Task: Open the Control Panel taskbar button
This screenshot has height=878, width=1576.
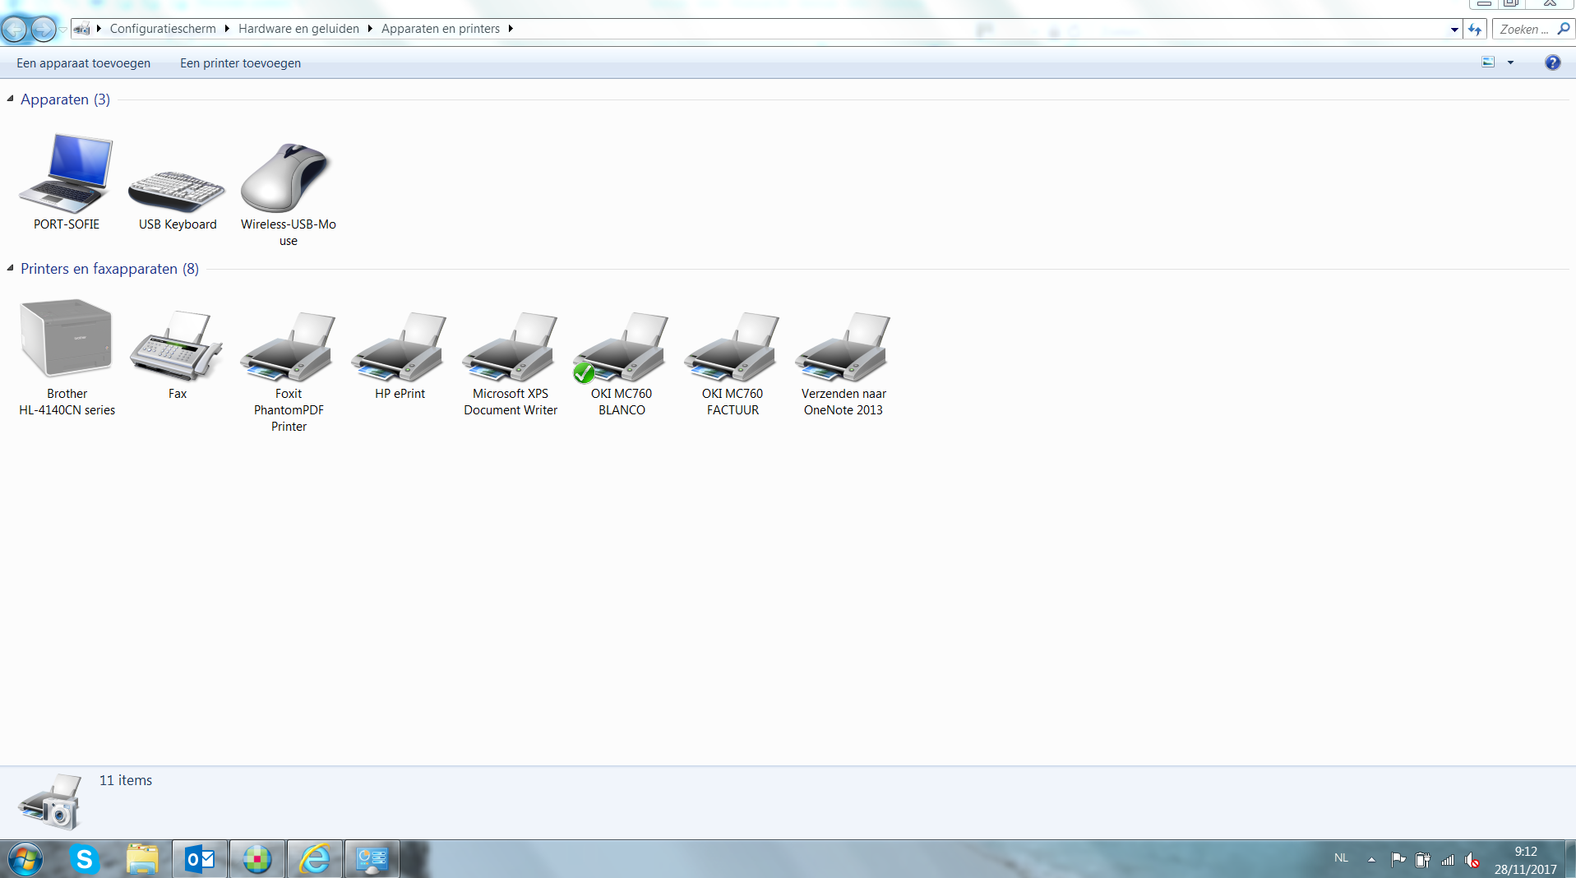Action: click(372, 859)
